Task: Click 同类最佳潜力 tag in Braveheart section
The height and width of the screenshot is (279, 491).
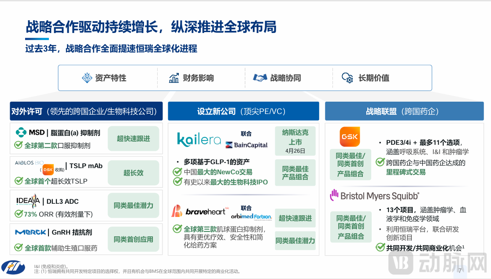Action: (295, 241)
